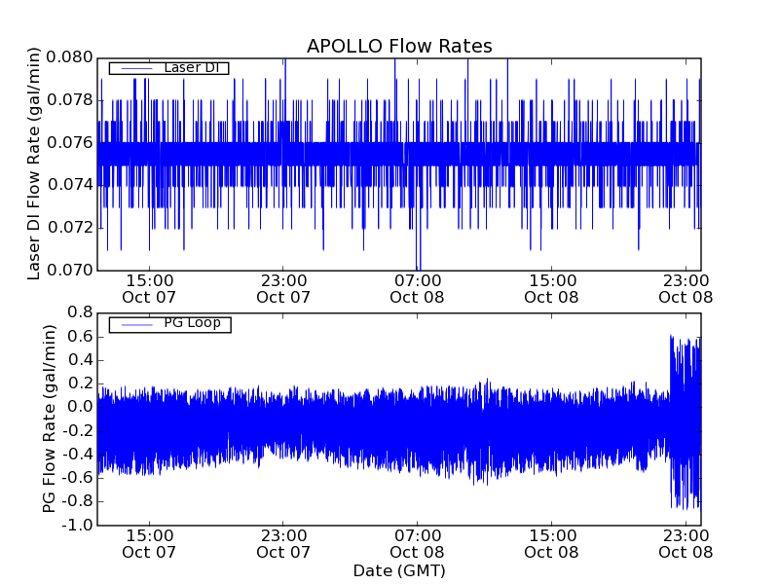Click the -0.4 tick label on PG plot

click(77, 454)
